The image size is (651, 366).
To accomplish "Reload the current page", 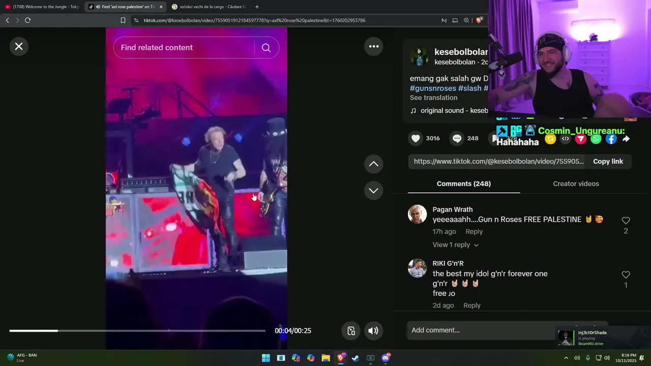I will tap(28, 20).
